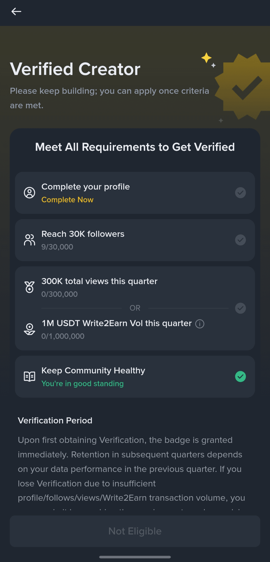The height and width of the screenshot is (562, 270).
Task: Click the green good standing checkmark
Action: coord(240,376)
